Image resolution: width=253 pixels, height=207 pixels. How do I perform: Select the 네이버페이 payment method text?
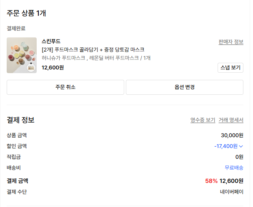click(x=232, y=192)
